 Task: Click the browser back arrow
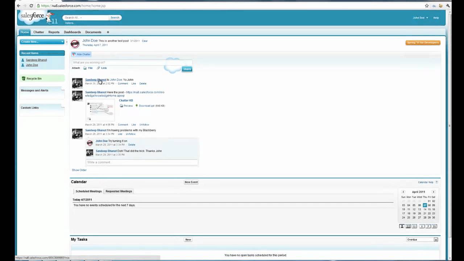click(18, 6)
